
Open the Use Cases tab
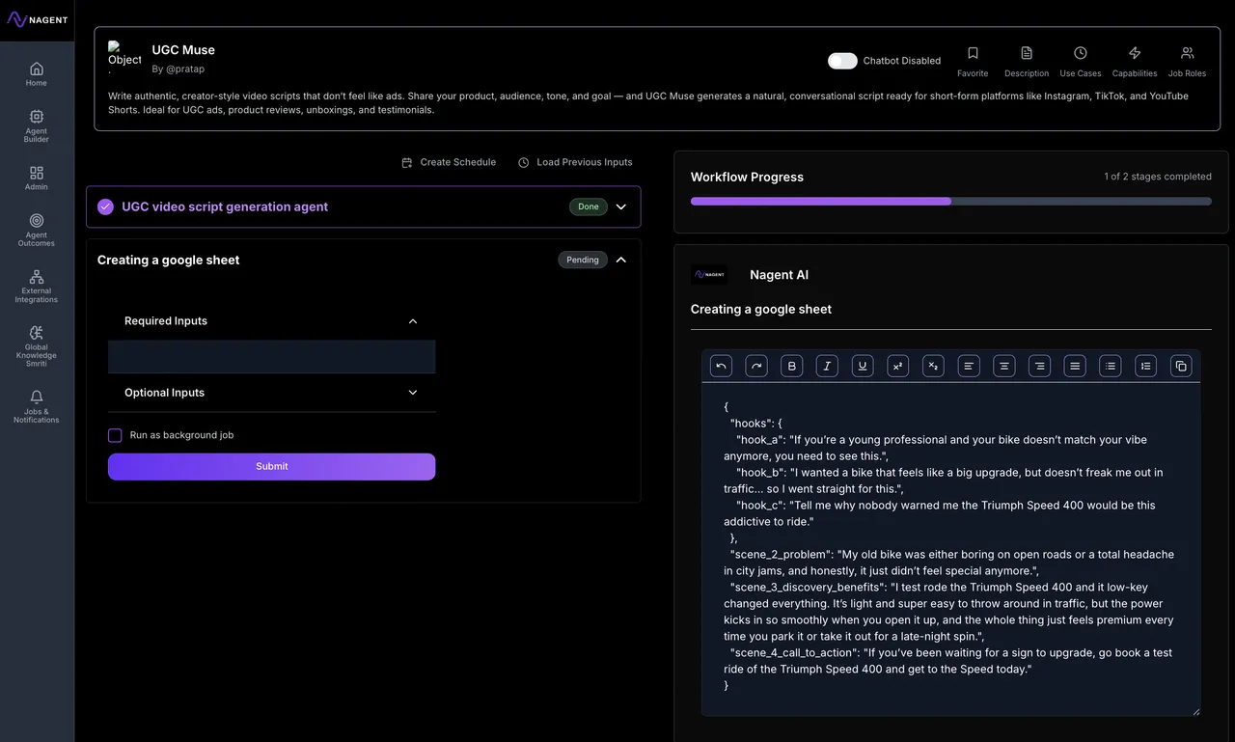1081,61
